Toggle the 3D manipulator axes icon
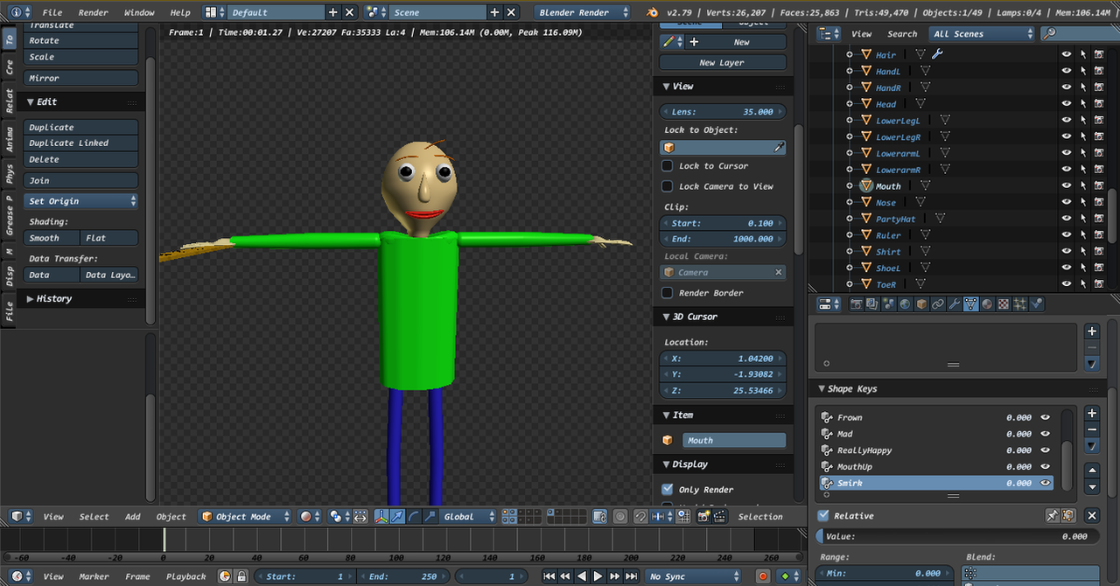 click(381, 517)
